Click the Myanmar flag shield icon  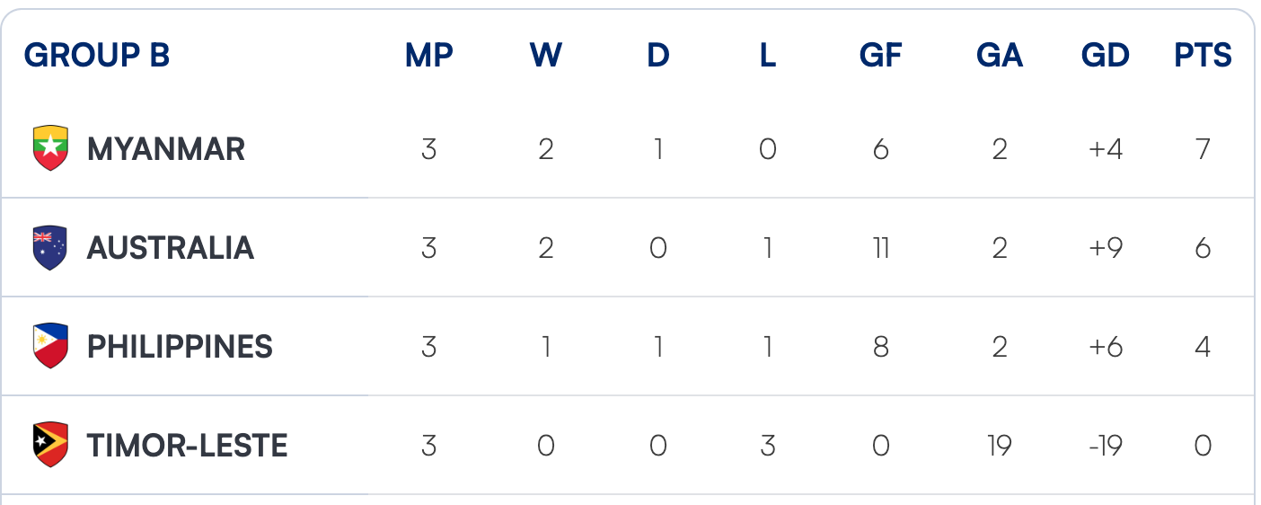pos(50,148)
